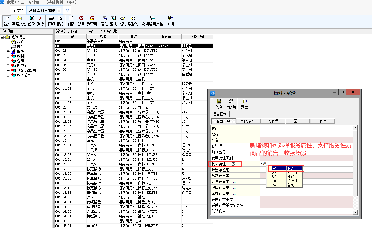Viewport: 372px width, 228px height.
Task: Click the 打印 (Print) toolbar icon
Action: click(51, 21)
